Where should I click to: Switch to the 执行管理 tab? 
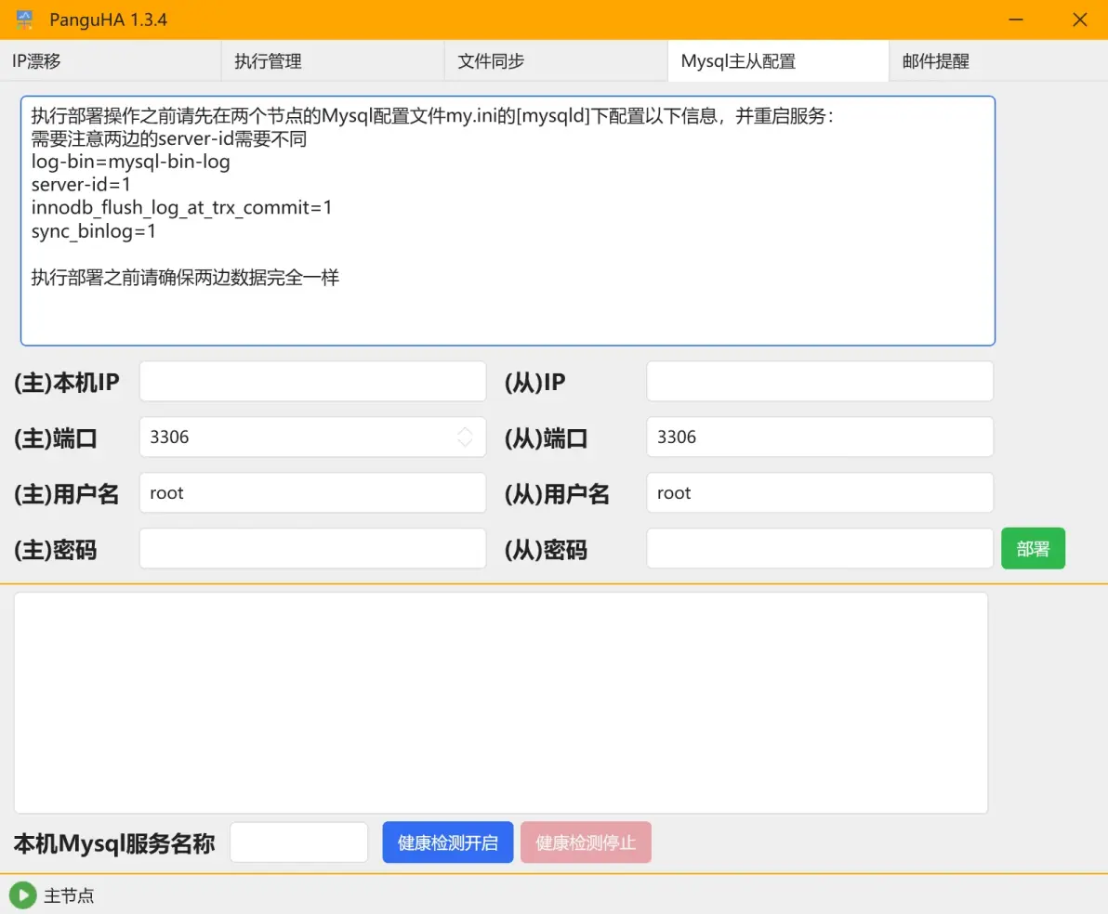click(x=333, y=60)
